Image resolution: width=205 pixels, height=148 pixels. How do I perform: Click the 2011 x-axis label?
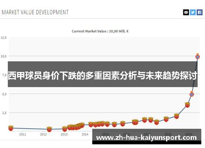click(x=23, y=135)
